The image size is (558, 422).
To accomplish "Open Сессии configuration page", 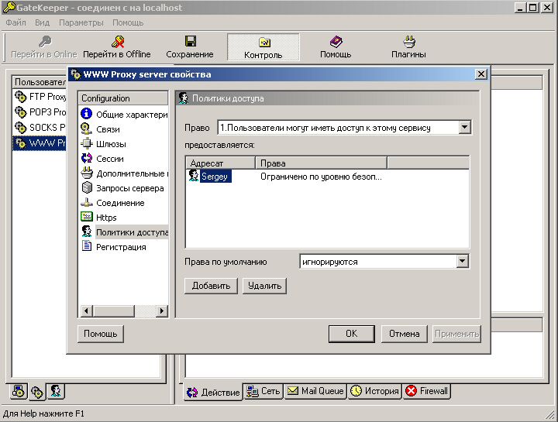I will coord(102,159).
